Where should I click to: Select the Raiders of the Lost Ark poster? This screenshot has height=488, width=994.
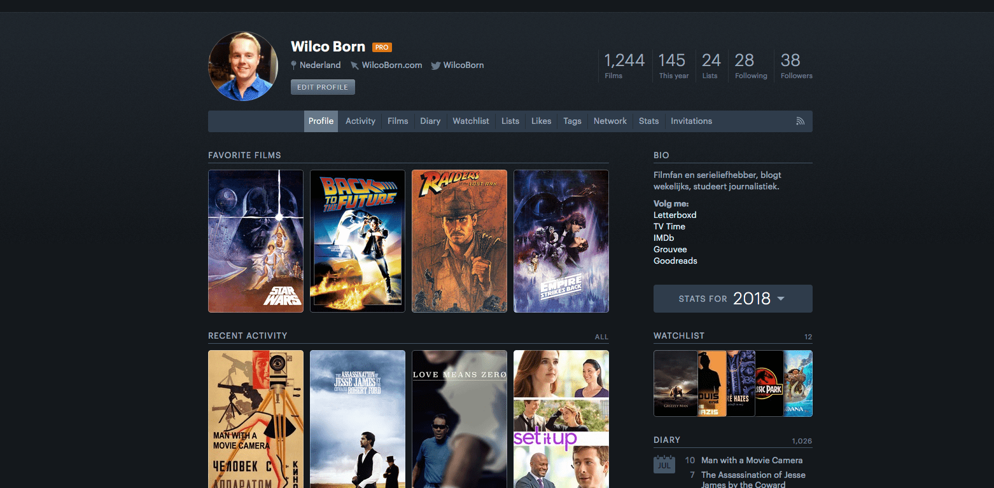pos(459,241)
